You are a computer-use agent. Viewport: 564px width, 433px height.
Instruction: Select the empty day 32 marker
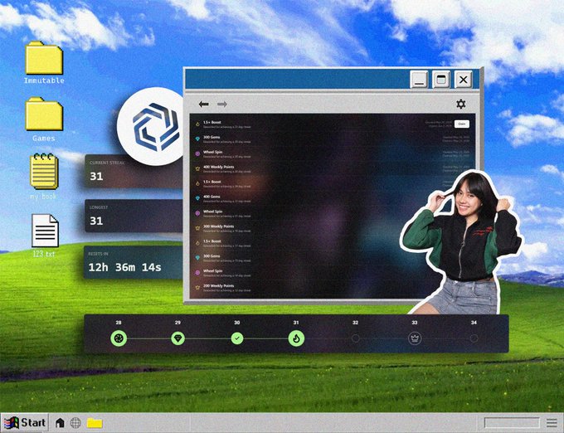(x=355, y=338)
